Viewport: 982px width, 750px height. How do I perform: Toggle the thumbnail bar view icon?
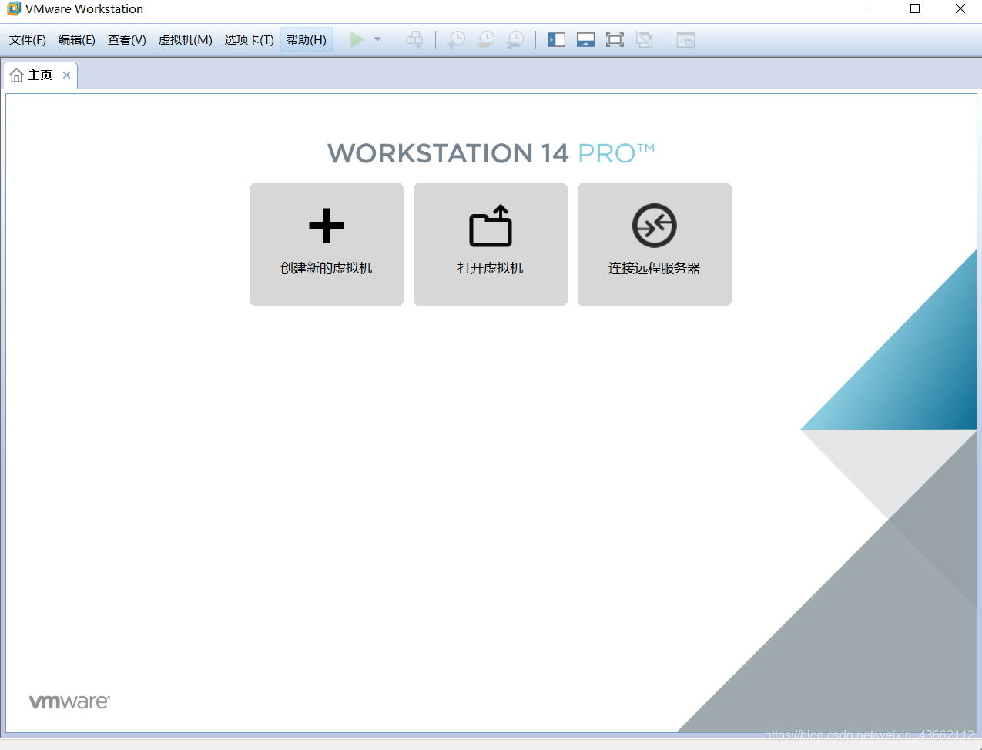(585, 39)
